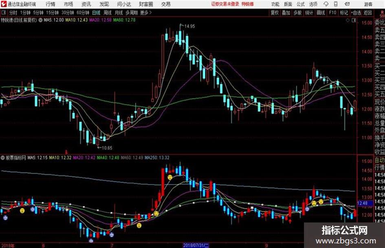Switch to the 15分钟 period tab
The image size is (385, 248).
coord(53,13)
